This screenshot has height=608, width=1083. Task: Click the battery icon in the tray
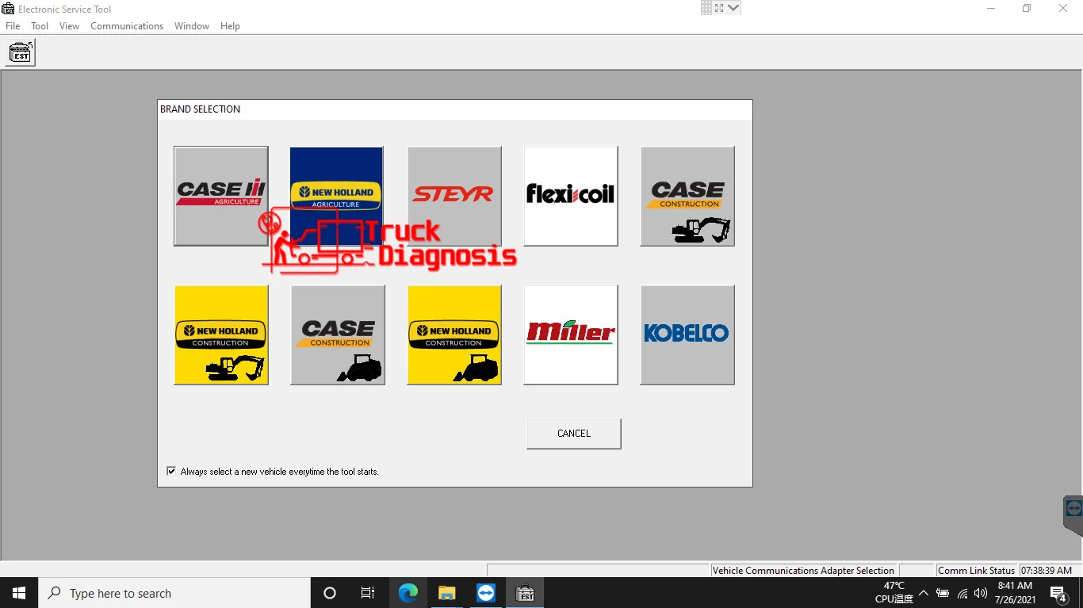(x=943, y=593)
